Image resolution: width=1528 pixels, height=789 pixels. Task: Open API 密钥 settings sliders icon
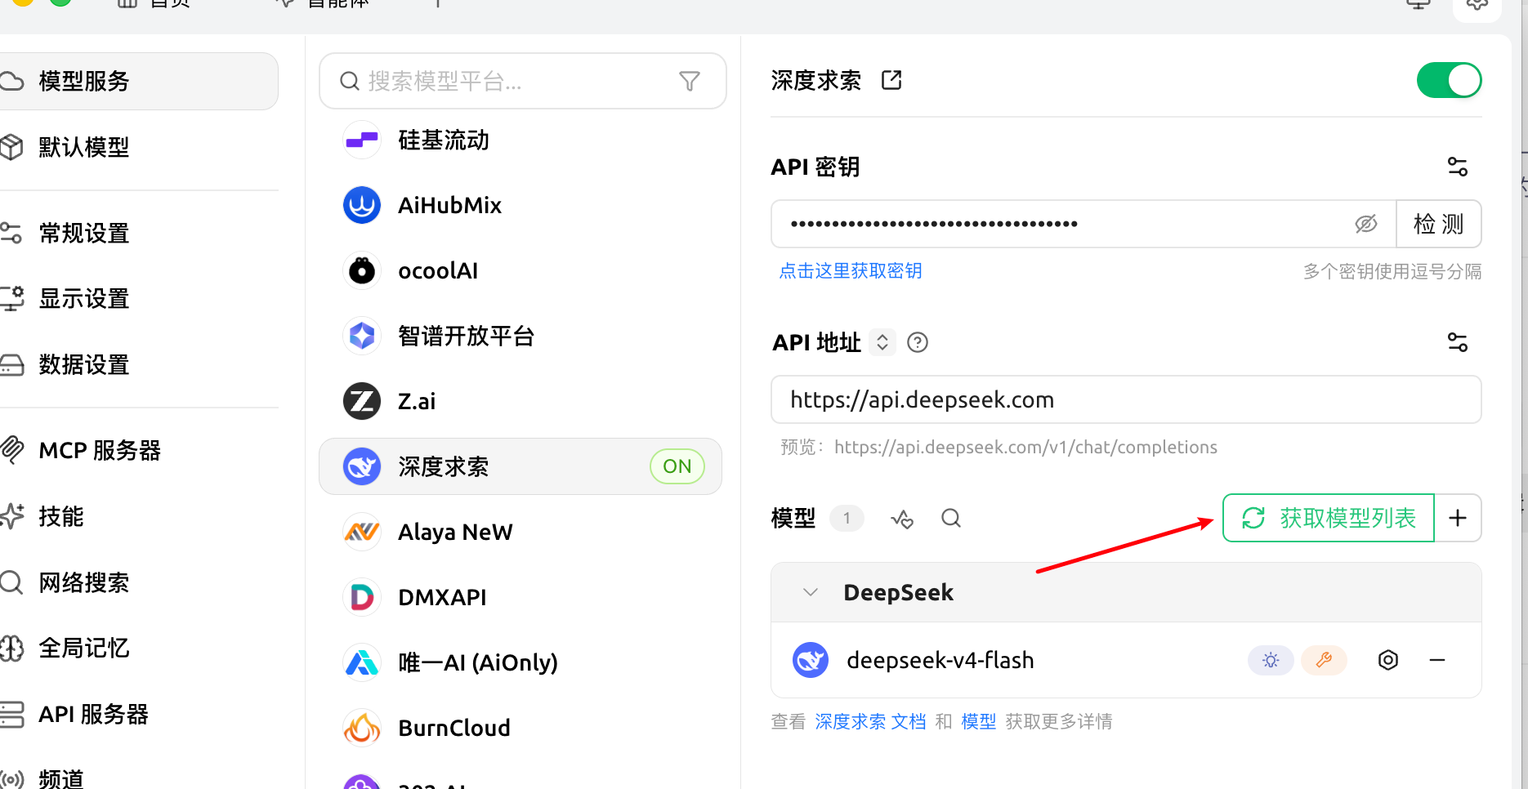point(1458,167)
